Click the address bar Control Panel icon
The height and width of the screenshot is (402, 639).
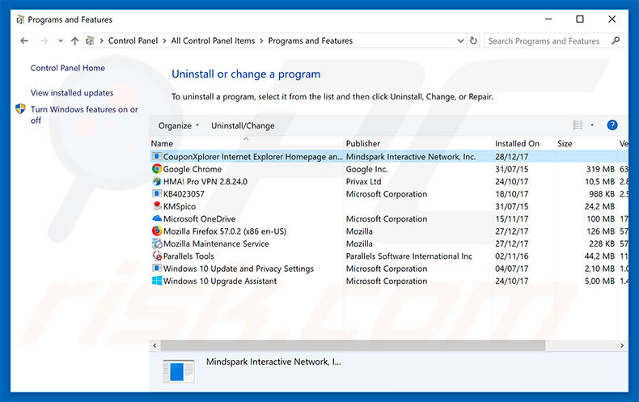point(90,40)
